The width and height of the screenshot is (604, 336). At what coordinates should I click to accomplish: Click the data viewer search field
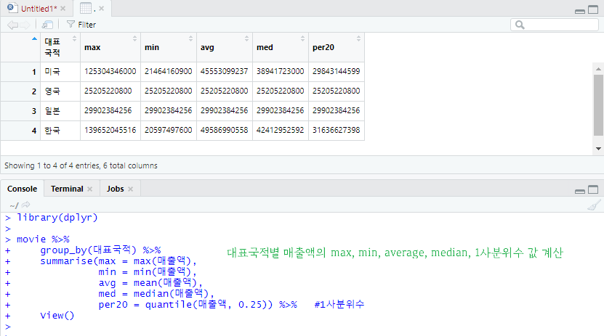(x=555, y=25)
